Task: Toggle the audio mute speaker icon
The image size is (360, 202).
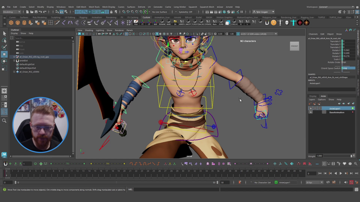Action: coord(346,182)
